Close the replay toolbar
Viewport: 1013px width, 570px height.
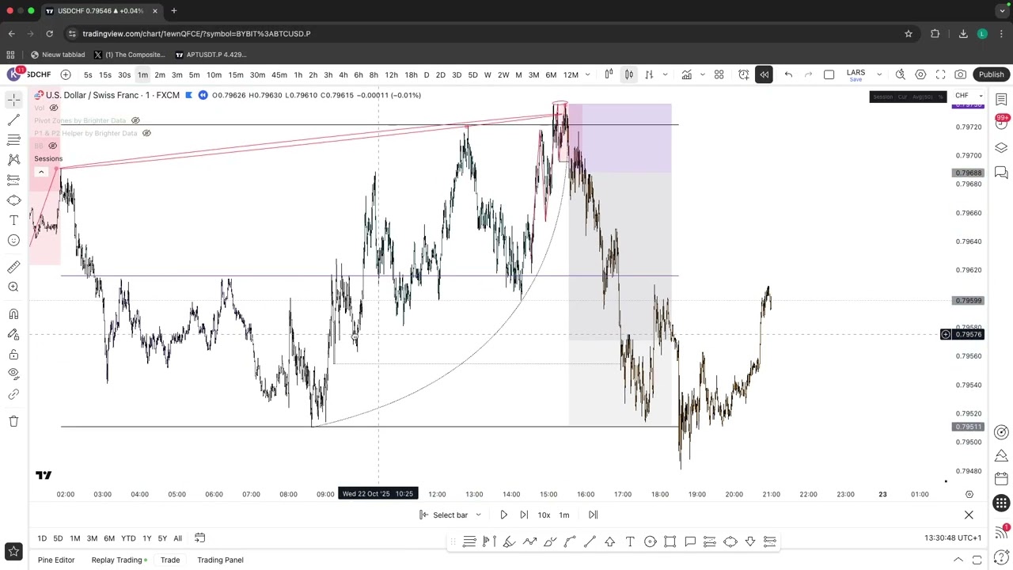[x=969, y=515]
